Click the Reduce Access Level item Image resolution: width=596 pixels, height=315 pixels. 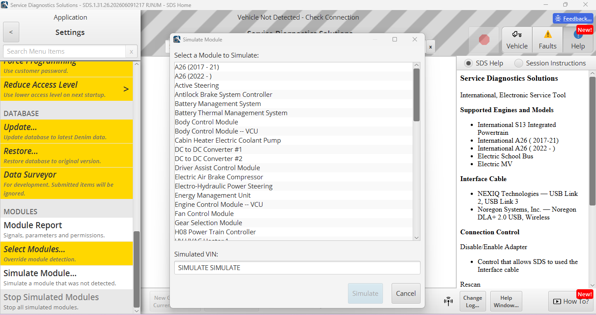coord(66,89)
